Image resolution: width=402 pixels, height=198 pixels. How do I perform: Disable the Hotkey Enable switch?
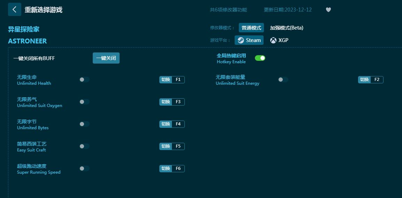260,58
